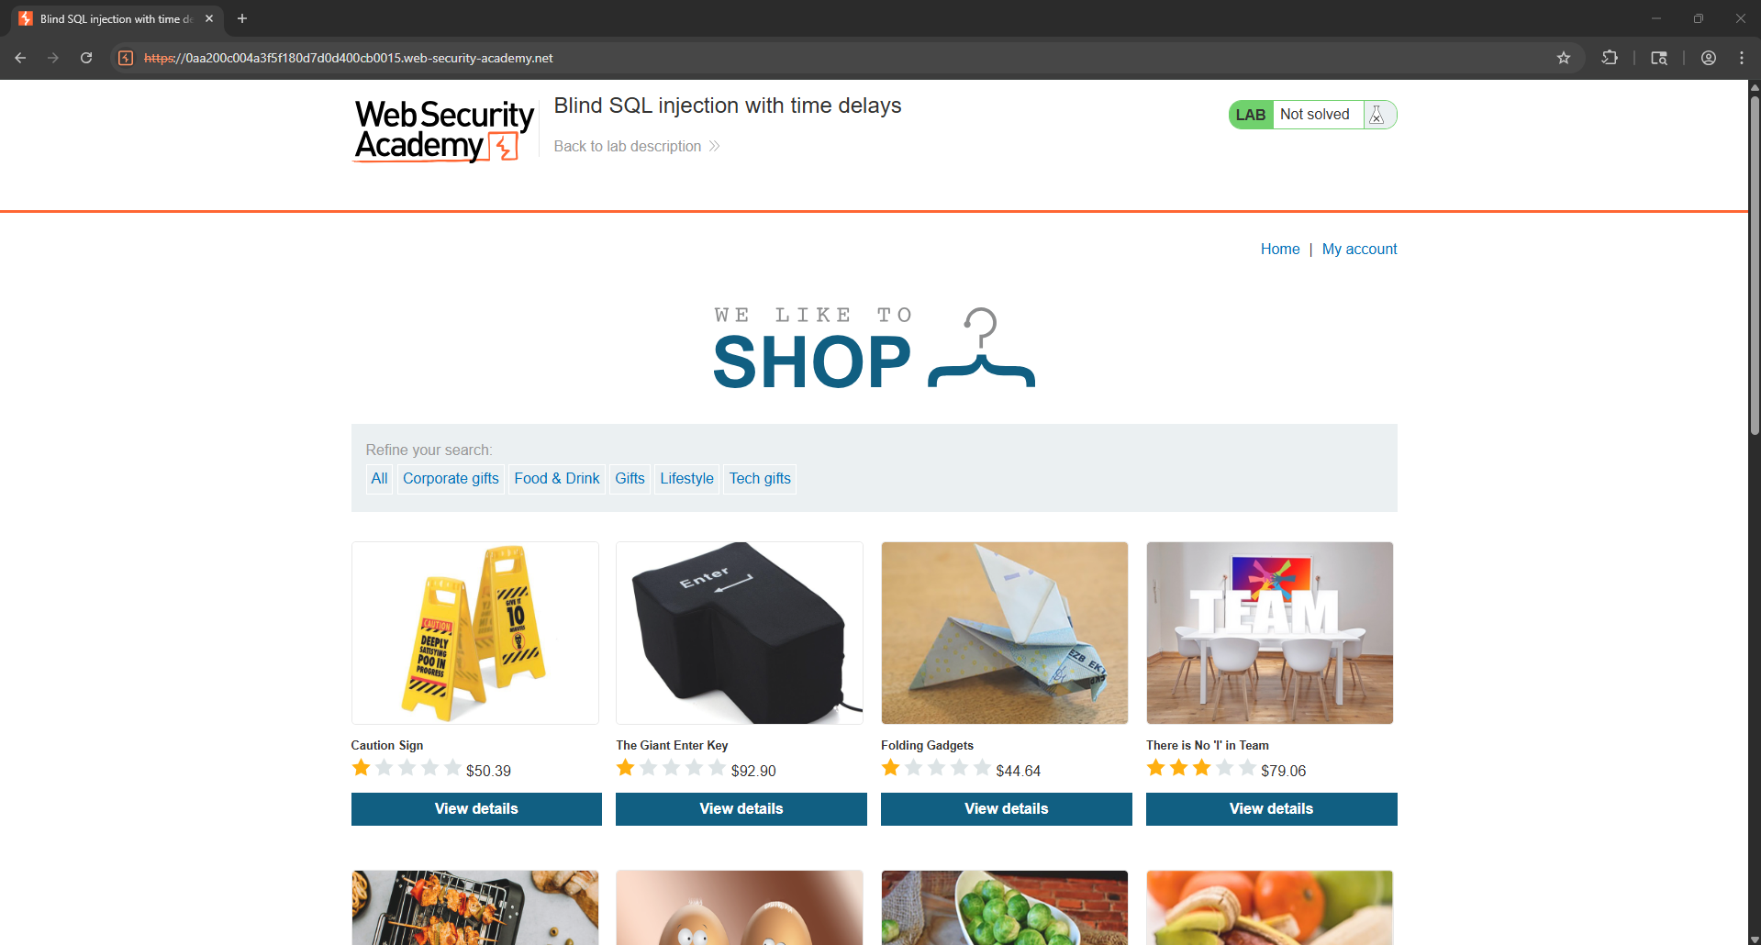Open Chrome three-dot menu
Viewport: 1761px width, 945px height.
pyautogui.click(x=1742, y=58)
